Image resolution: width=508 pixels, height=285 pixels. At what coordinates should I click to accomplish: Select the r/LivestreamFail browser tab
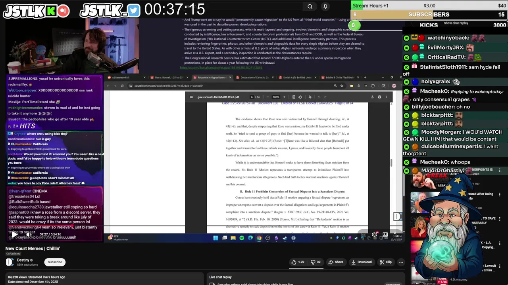click(126, 78)
